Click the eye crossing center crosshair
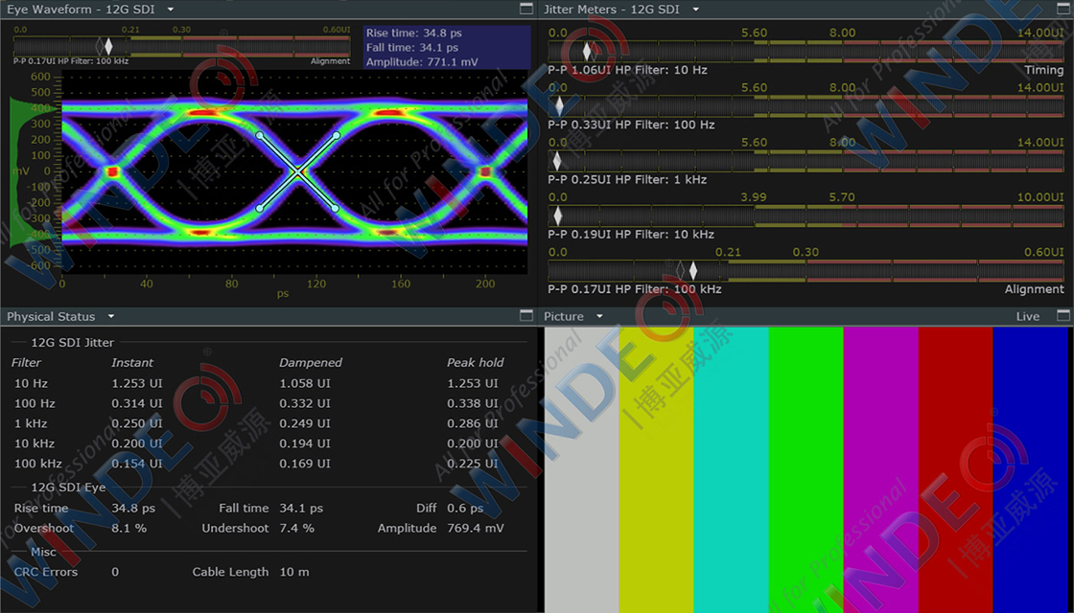Viewport: 1074px width, 613px height. pyautogui.click(x=297, y=172)
